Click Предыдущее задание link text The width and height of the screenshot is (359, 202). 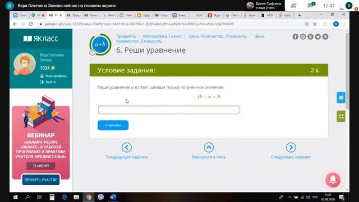click(x=127, y=157)
